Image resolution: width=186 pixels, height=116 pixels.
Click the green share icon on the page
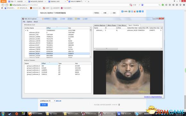tap(130, 12)
